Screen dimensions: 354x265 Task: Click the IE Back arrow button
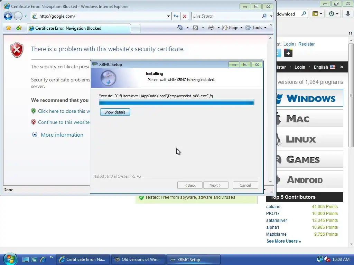tap(8, 16)
